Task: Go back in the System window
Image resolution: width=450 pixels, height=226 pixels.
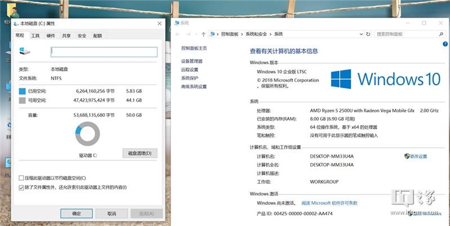Action: tap(177, 34)
